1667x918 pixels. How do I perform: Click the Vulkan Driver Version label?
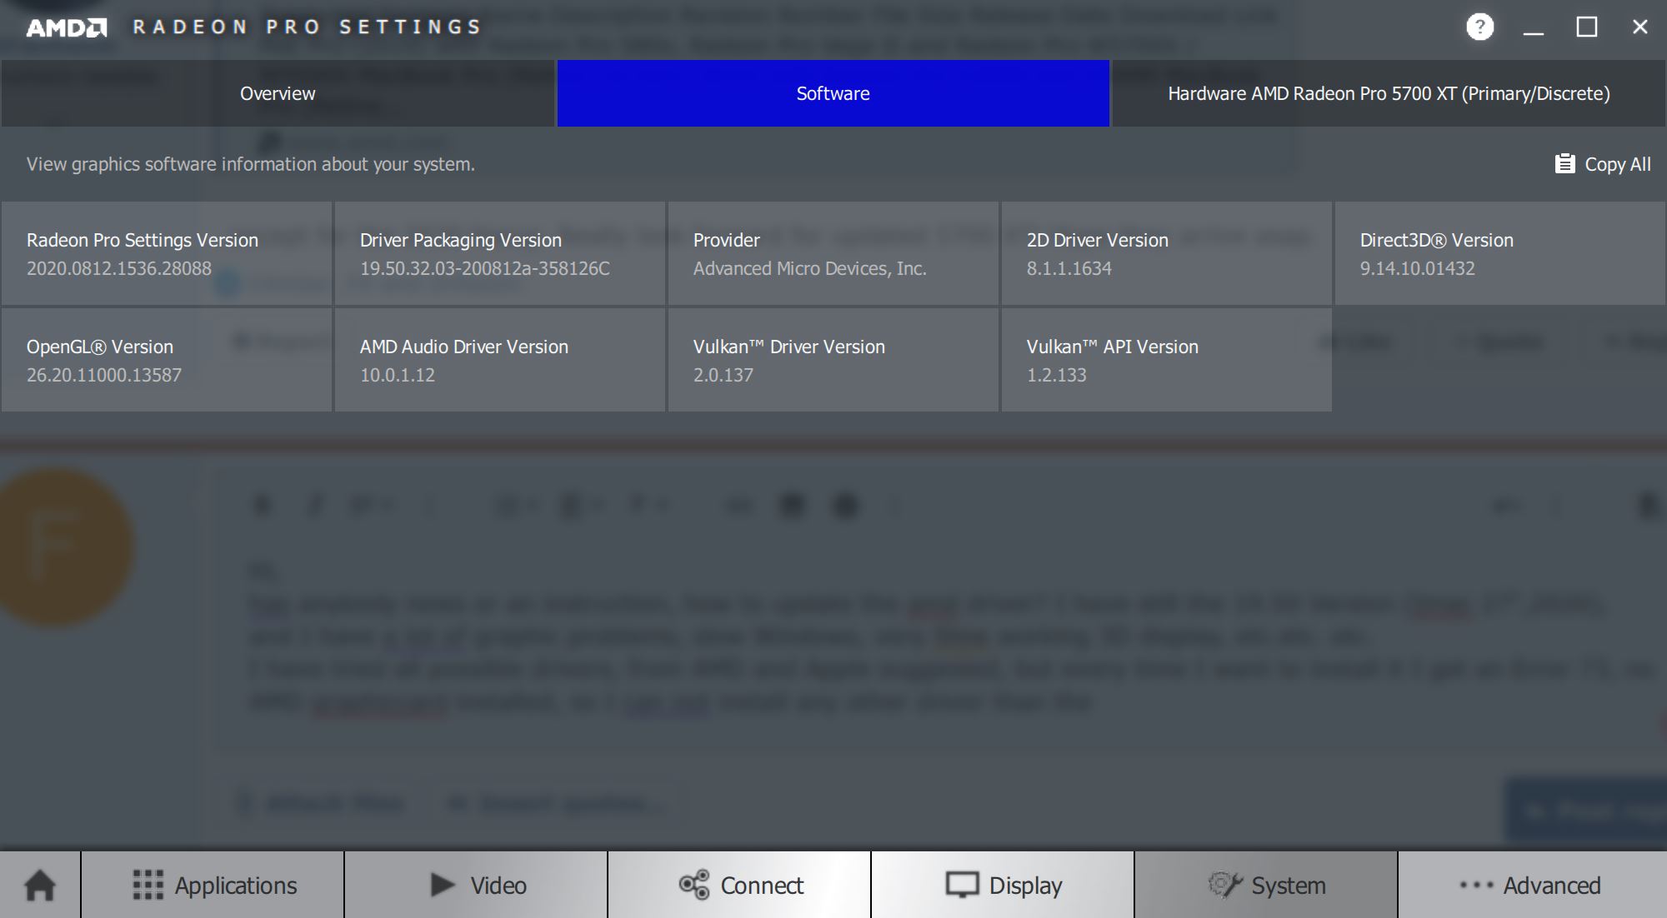click(789, 347)
